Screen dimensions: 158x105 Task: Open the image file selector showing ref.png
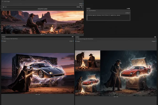coord(42,7)
